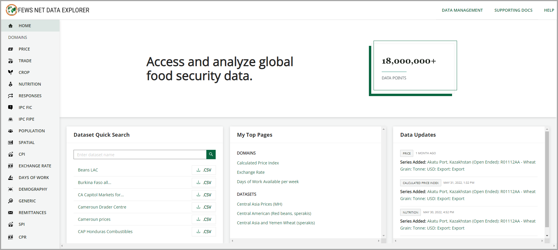
Task: Download Cameroun prices CSV file
Action: pyautogui.click(x=204, y=219)
